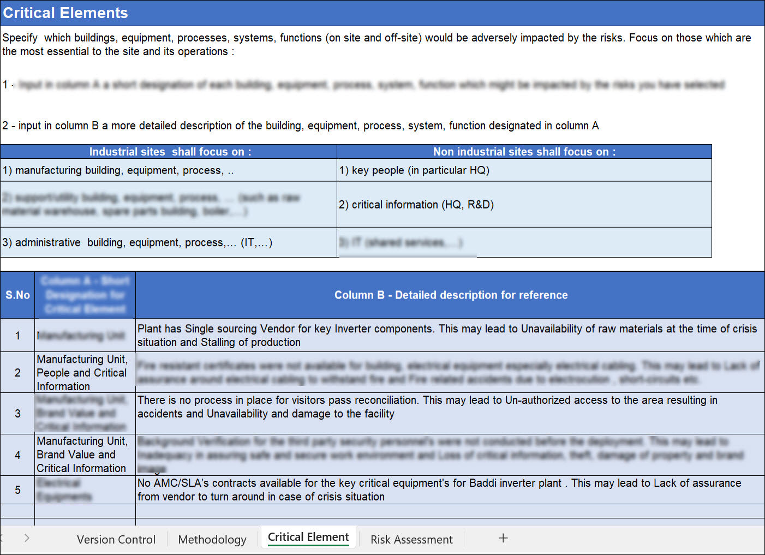Click row 4's Brand Value and Critical Information cell
Image resolution: width=765 pixels, height=555 pixels.
(x=85, y=455)
